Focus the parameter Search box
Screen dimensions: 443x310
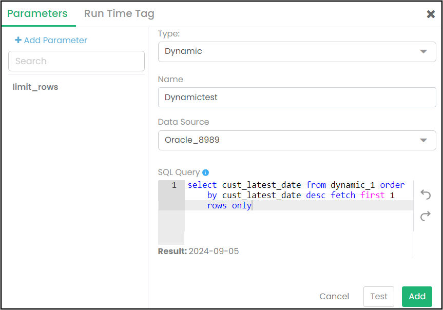76,61
